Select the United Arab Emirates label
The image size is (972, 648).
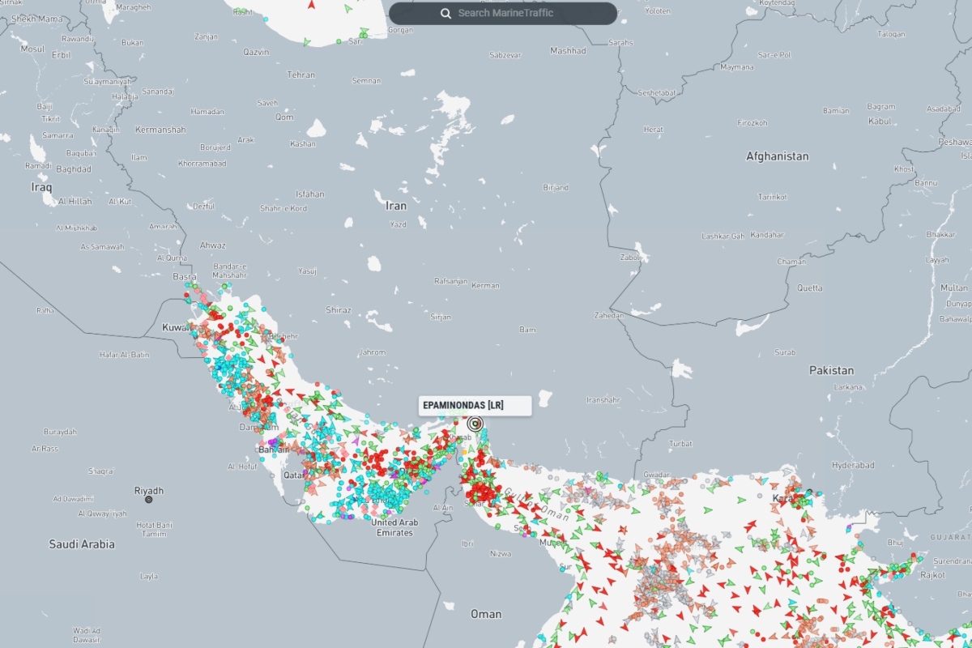pos(395,527)
